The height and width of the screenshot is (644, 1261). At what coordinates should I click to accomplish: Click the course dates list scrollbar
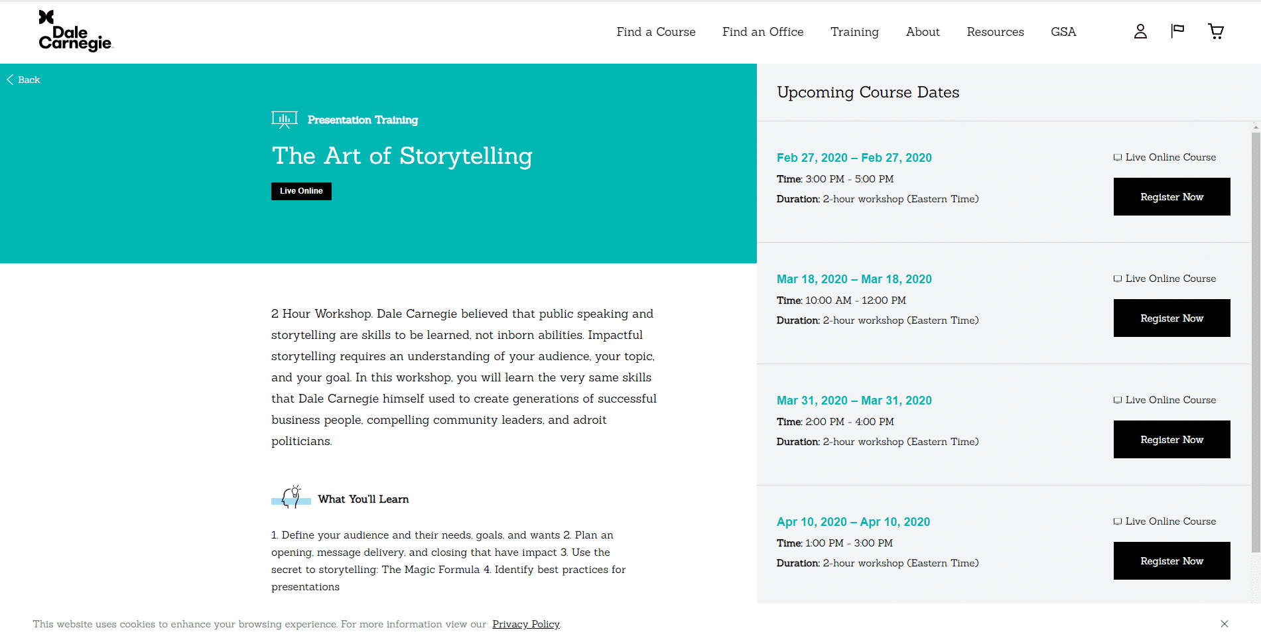[1256, 342]
